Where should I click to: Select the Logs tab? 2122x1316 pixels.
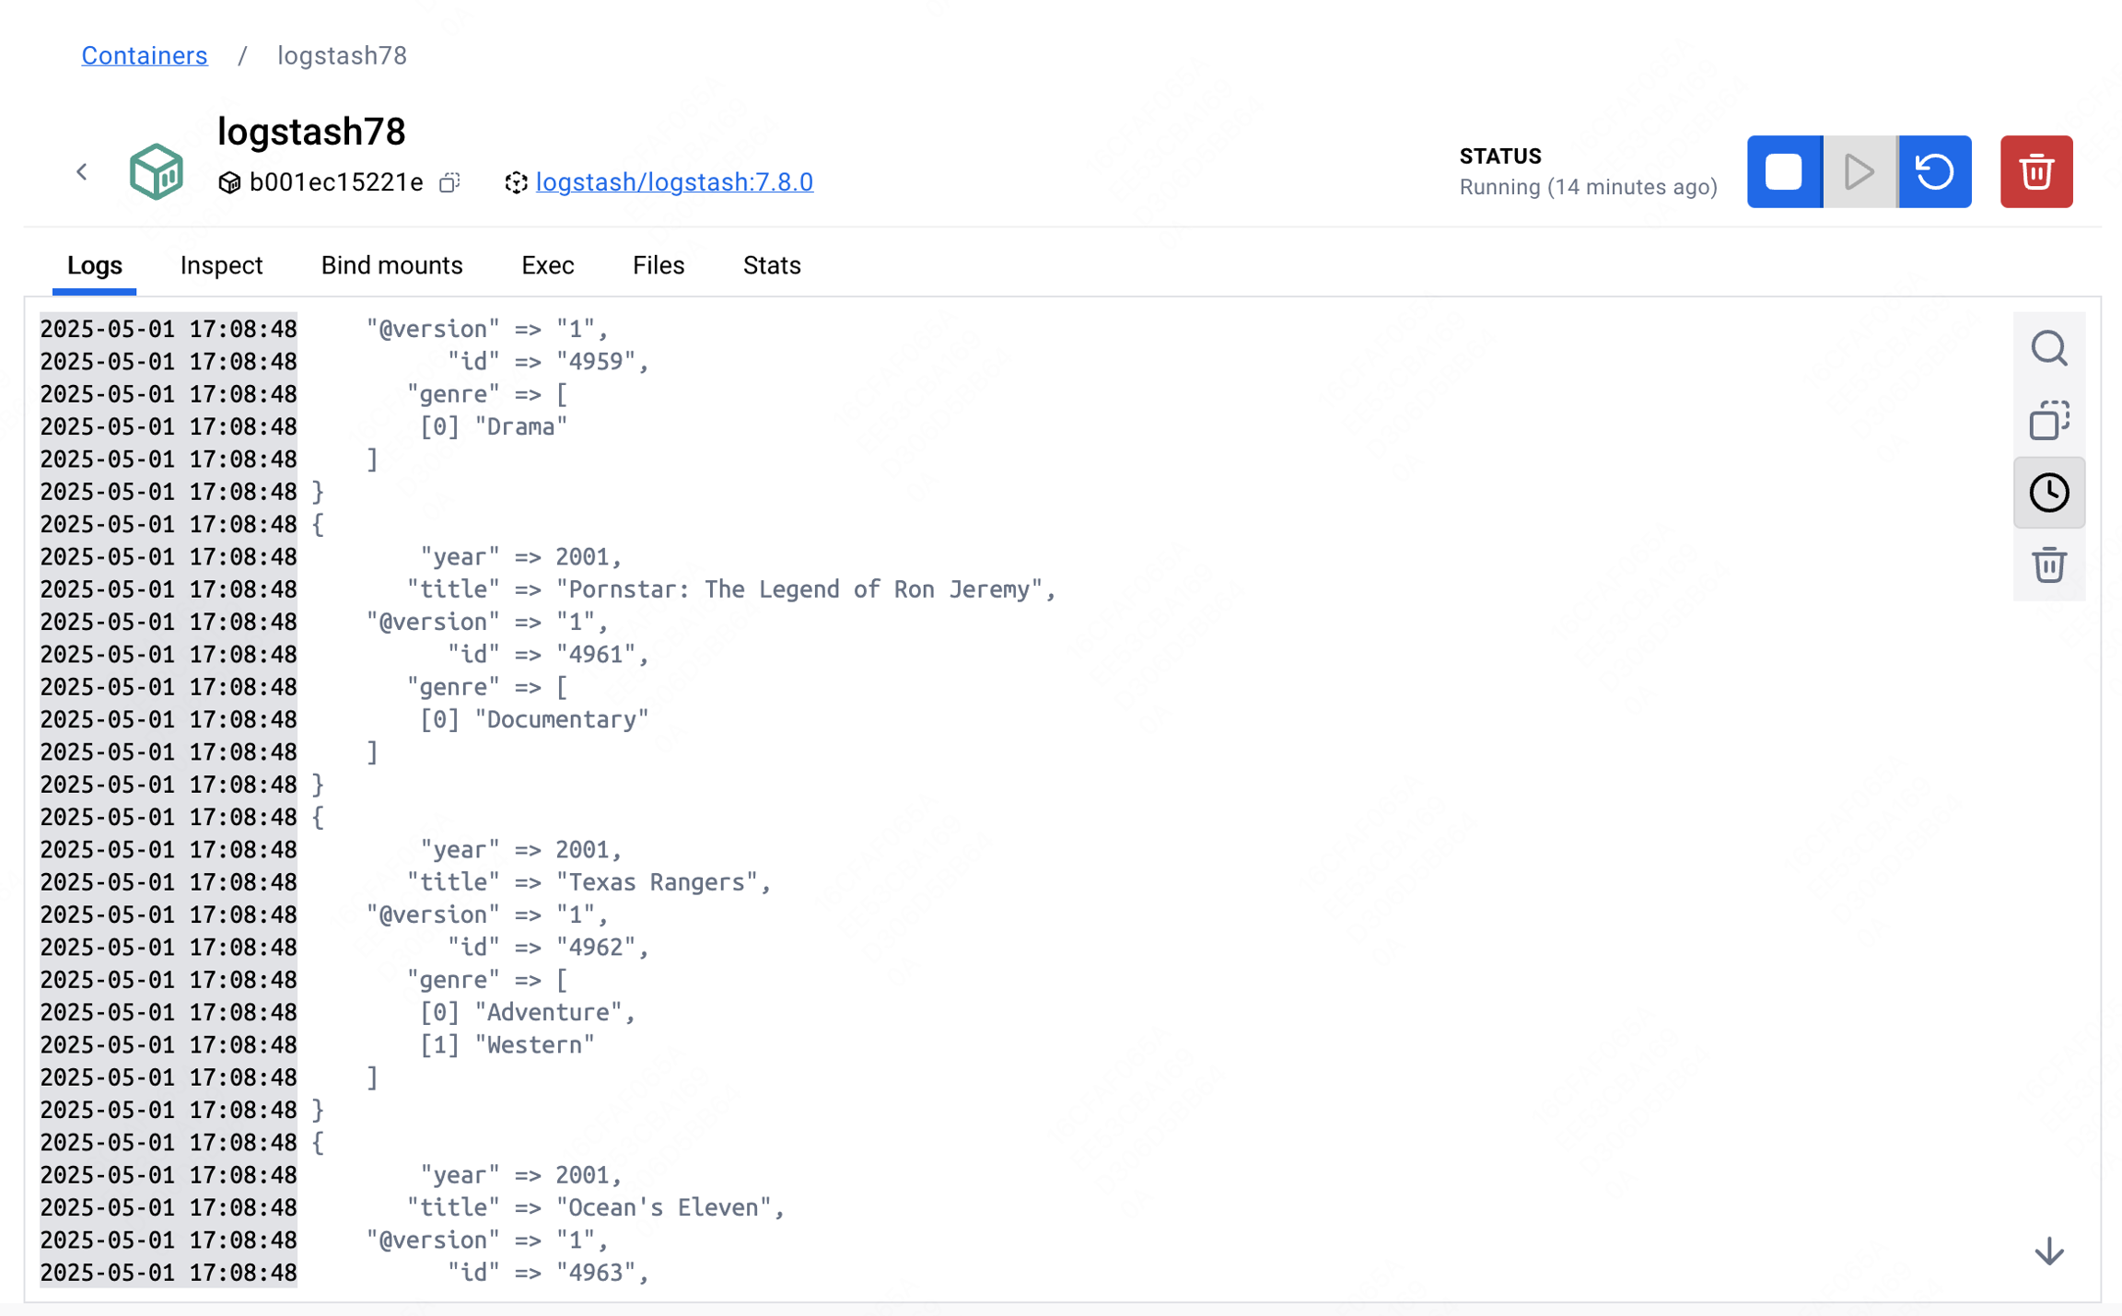click(x=94, y=265)
